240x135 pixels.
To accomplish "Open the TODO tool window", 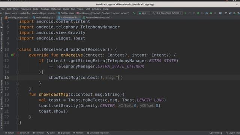I will tap(9, 133).
